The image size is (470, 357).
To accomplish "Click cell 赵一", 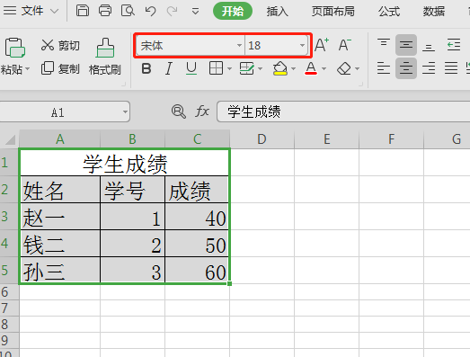I will click(x=60, y=217).
